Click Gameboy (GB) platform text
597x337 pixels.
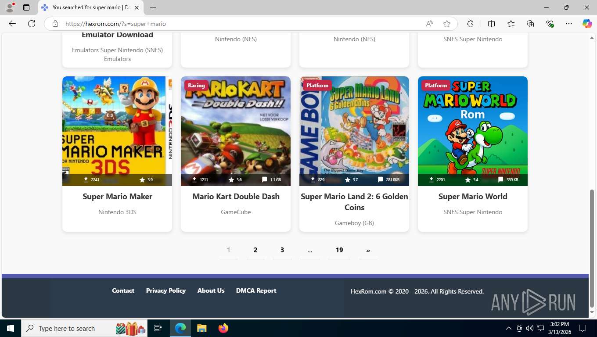click(x=354, y=223)
